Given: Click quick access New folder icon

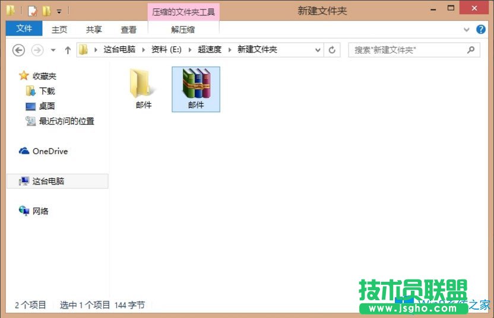Looking at the screenshot, I should click(x=47, y=11).
